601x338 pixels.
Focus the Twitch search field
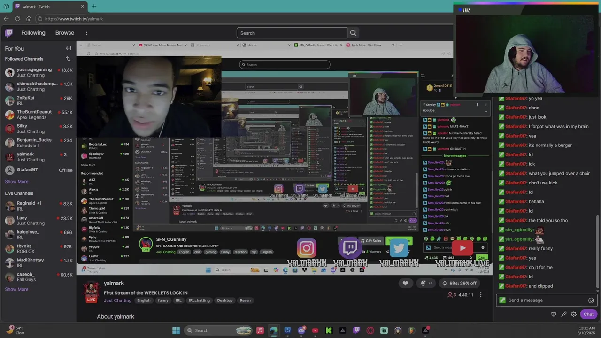click(x=292, y=33)
